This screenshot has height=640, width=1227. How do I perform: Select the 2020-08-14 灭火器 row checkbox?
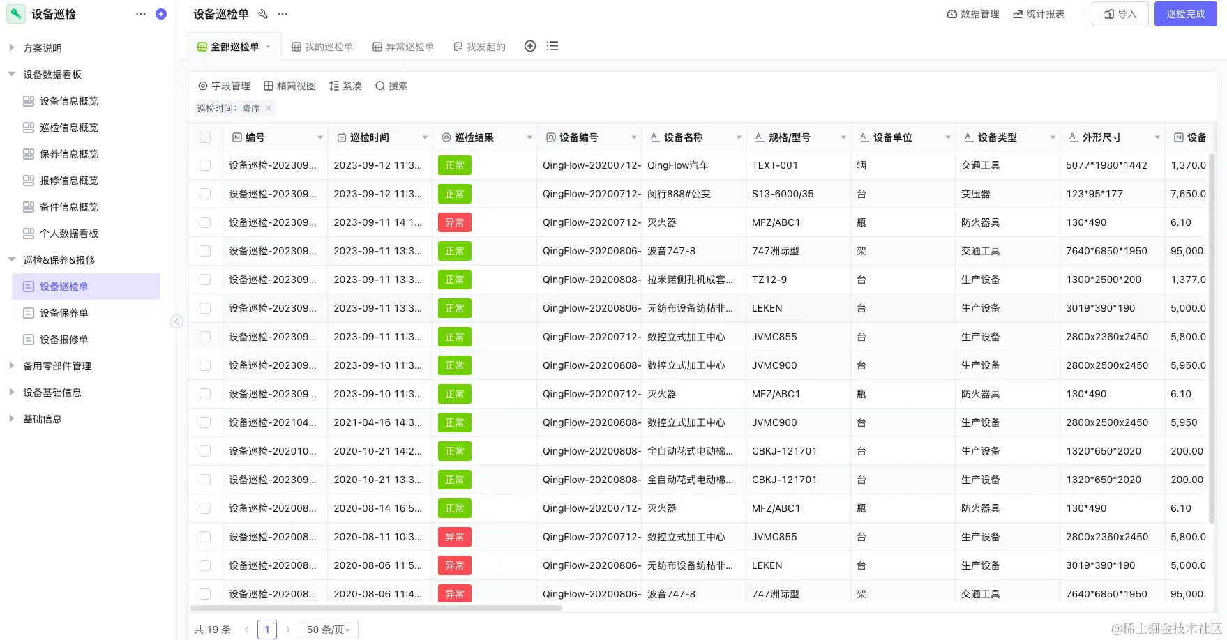point(205,508)
